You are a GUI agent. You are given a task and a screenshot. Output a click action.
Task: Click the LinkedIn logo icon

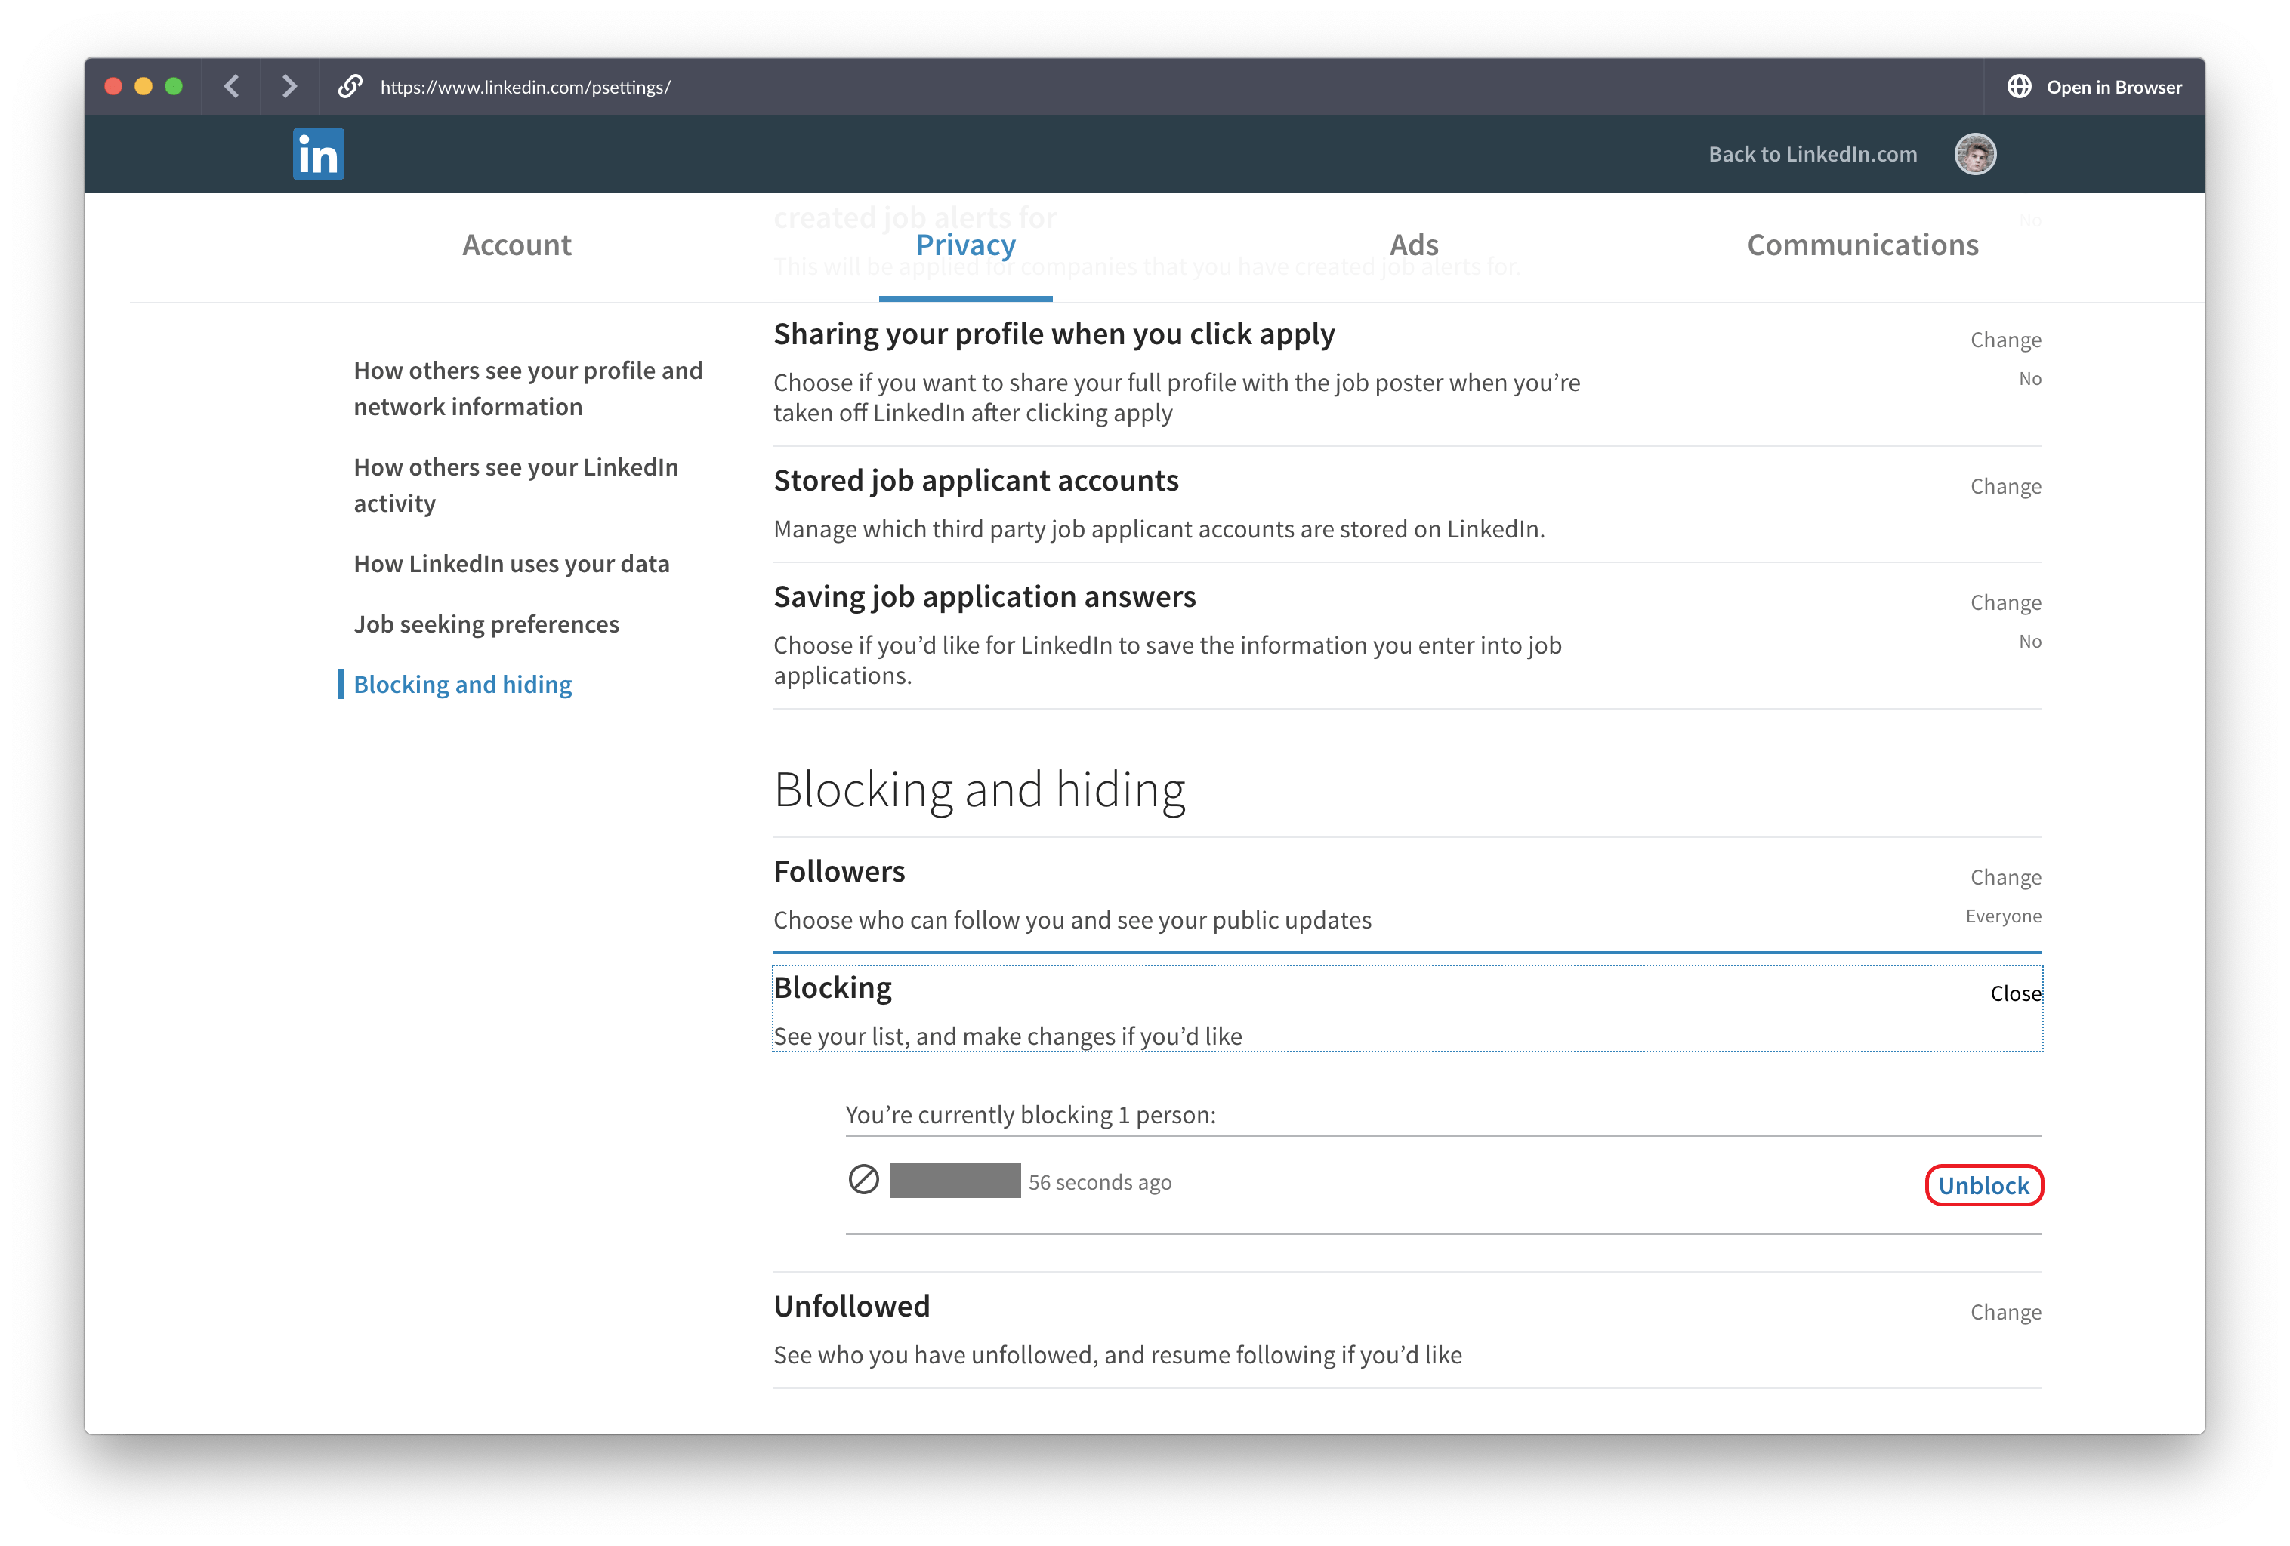(317, 153)
